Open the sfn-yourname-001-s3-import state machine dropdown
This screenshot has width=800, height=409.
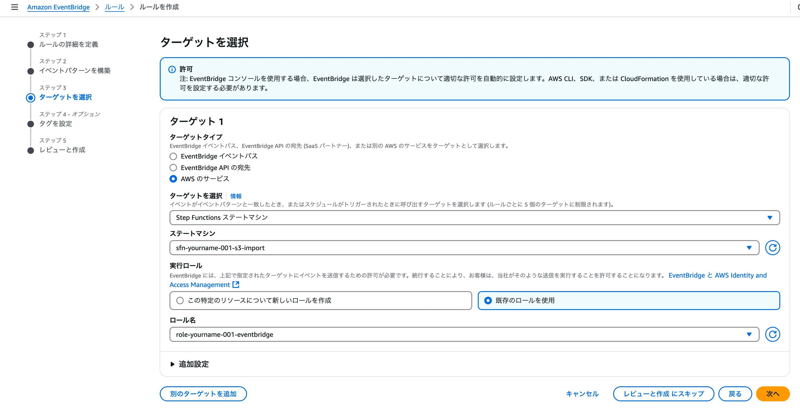pos(464,248)
